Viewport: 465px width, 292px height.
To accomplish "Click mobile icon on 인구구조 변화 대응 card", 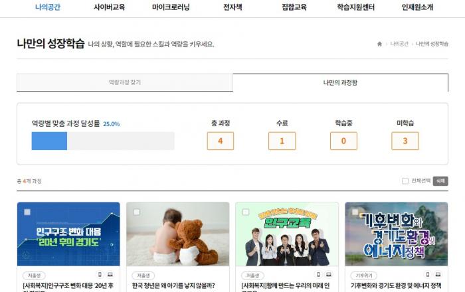I will [100, 275].
